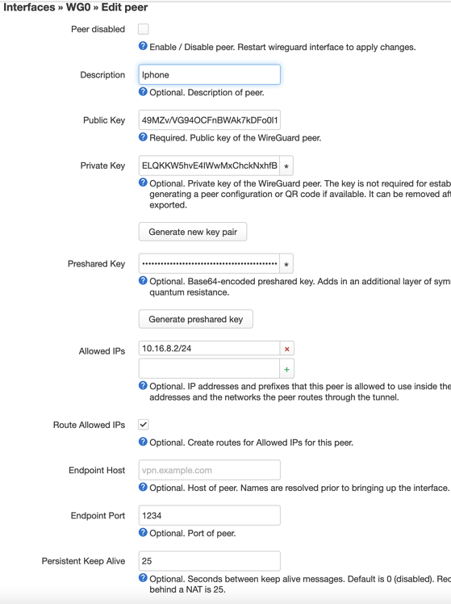Click the Endpoint Port field showing 1234

209,515
